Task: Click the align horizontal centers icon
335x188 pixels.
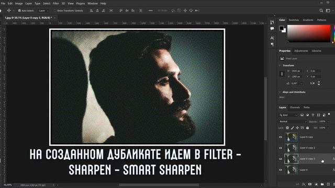Action: tap(97, 10)
